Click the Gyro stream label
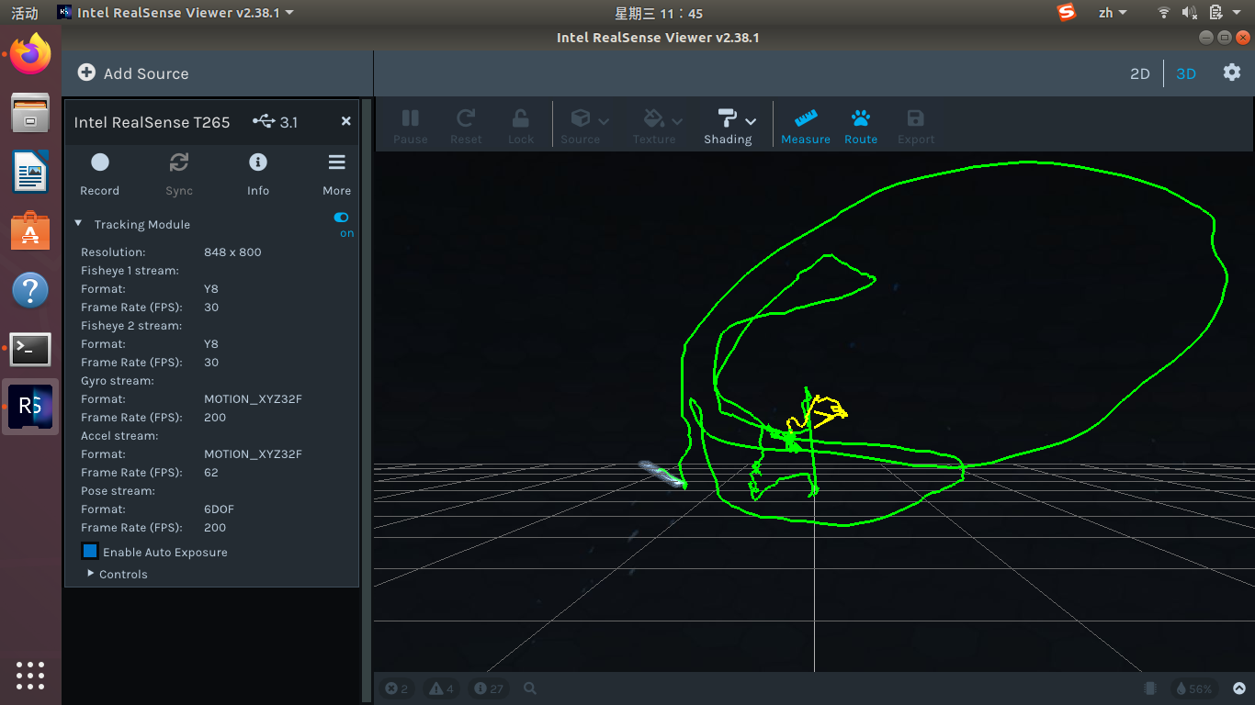Image resolution: width=1255 pixels, height=705 pixels. coord(118,380)
